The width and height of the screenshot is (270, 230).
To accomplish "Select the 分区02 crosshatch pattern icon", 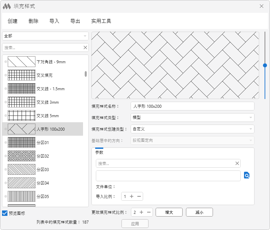I will [21, 156].
